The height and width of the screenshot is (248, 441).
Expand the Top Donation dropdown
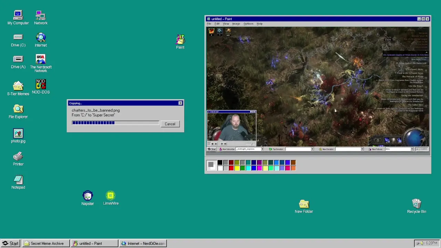(312, 149)
